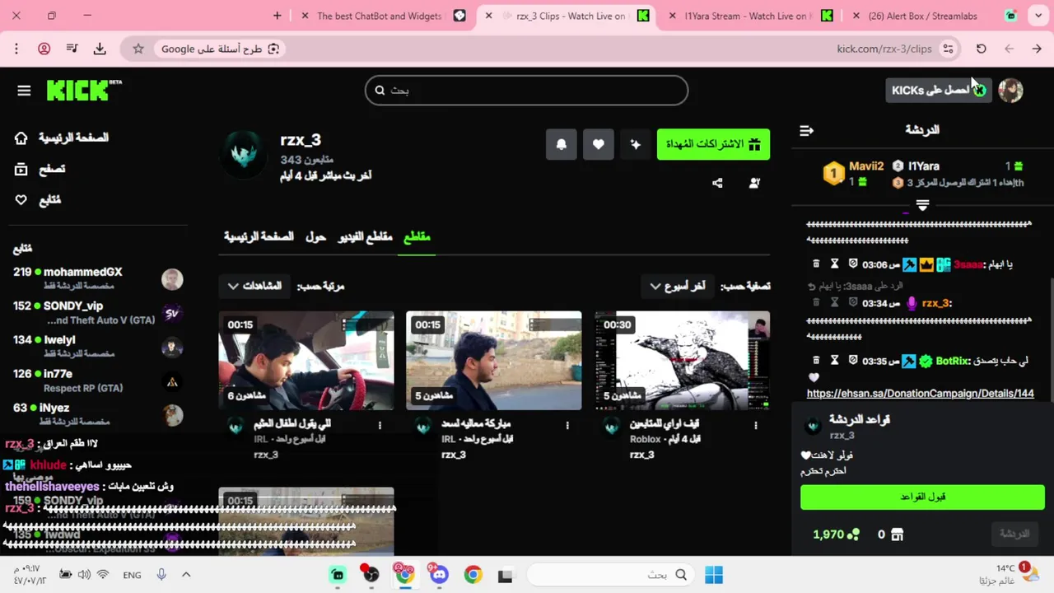Click the site settings icon in address bar
Viewport: 1054px width, 593px height.
(949, 49)
